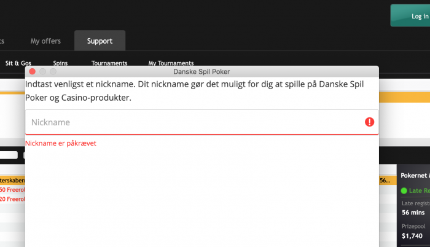
Task: Click the green Late Registration status icon
Action: (x=404, y=190)
